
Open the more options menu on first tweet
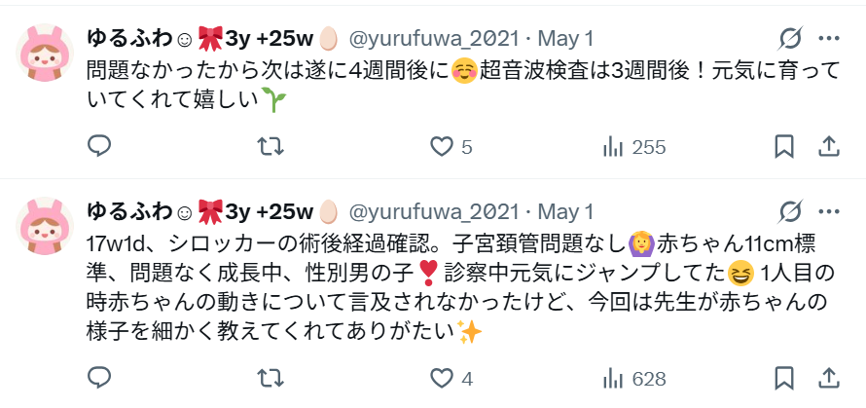click(x=829, y=39)
